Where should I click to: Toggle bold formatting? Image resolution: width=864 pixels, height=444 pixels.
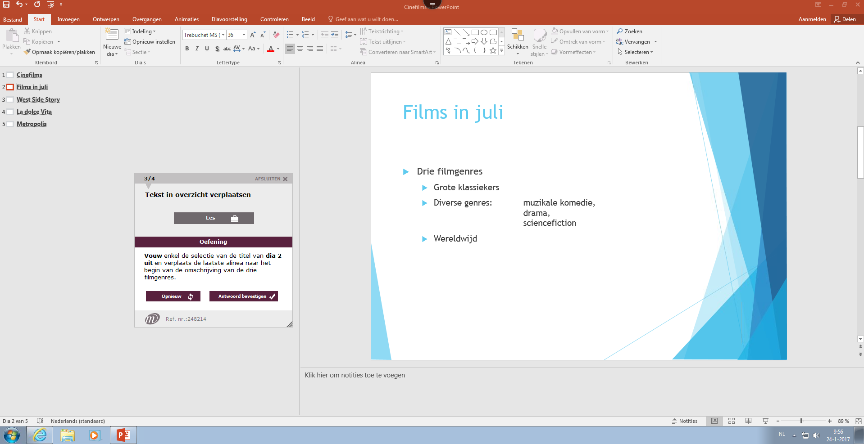[187, 49]
